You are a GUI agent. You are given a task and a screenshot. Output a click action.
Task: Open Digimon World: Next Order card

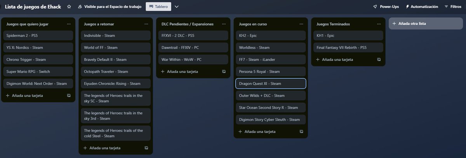coord(38,83)
